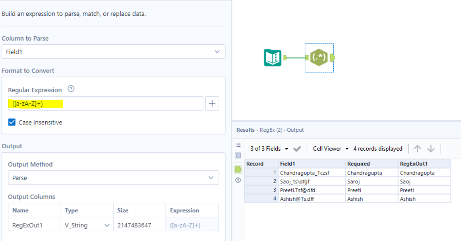Screen dimensions: 461x241
Task: Expand the Output Method dropdown
Action: (x=113, y=178)
